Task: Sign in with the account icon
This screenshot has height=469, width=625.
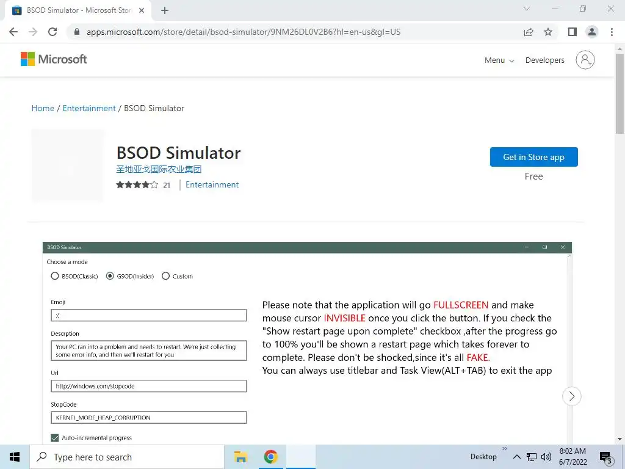Action: coord(585,60)
